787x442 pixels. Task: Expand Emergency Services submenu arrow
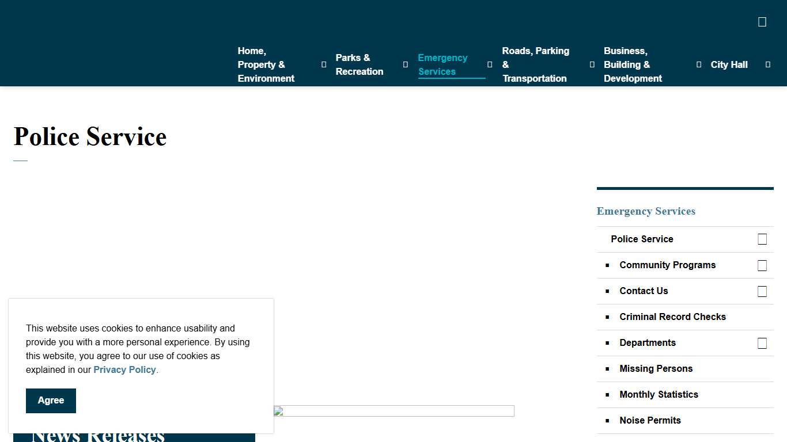click(x=490, y=64)
